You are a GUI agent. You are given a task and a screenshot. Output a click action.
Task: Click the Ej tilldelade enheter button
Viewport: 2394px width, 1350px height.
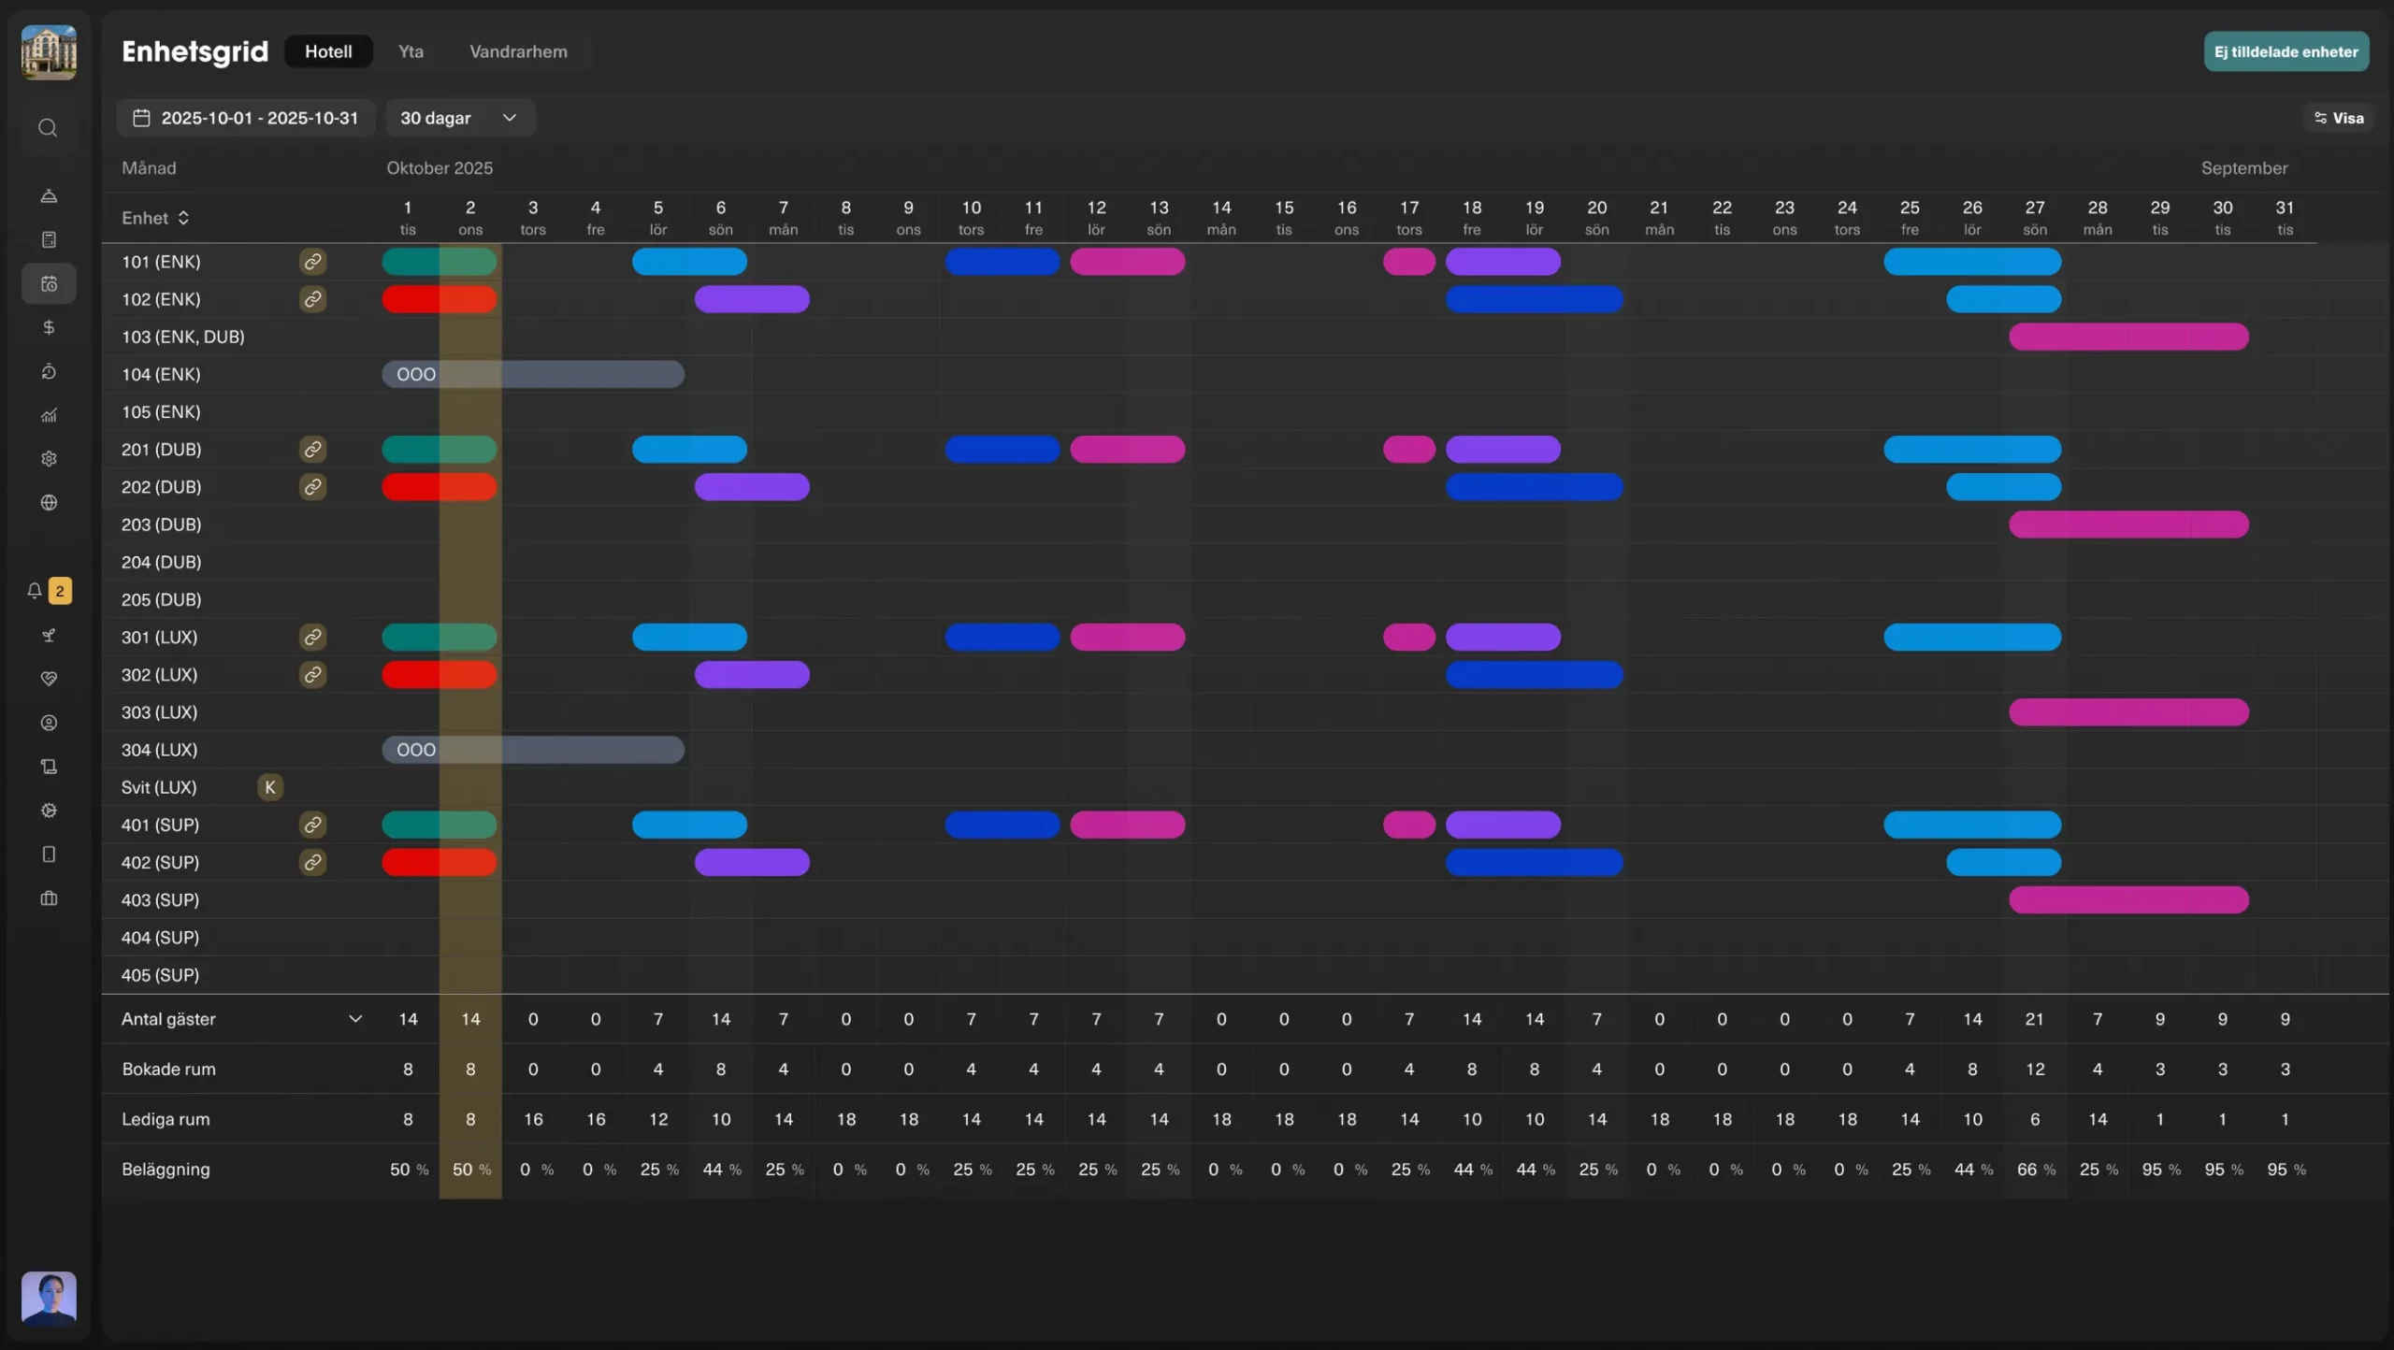pyautogui.click(x=2286, y=51)
